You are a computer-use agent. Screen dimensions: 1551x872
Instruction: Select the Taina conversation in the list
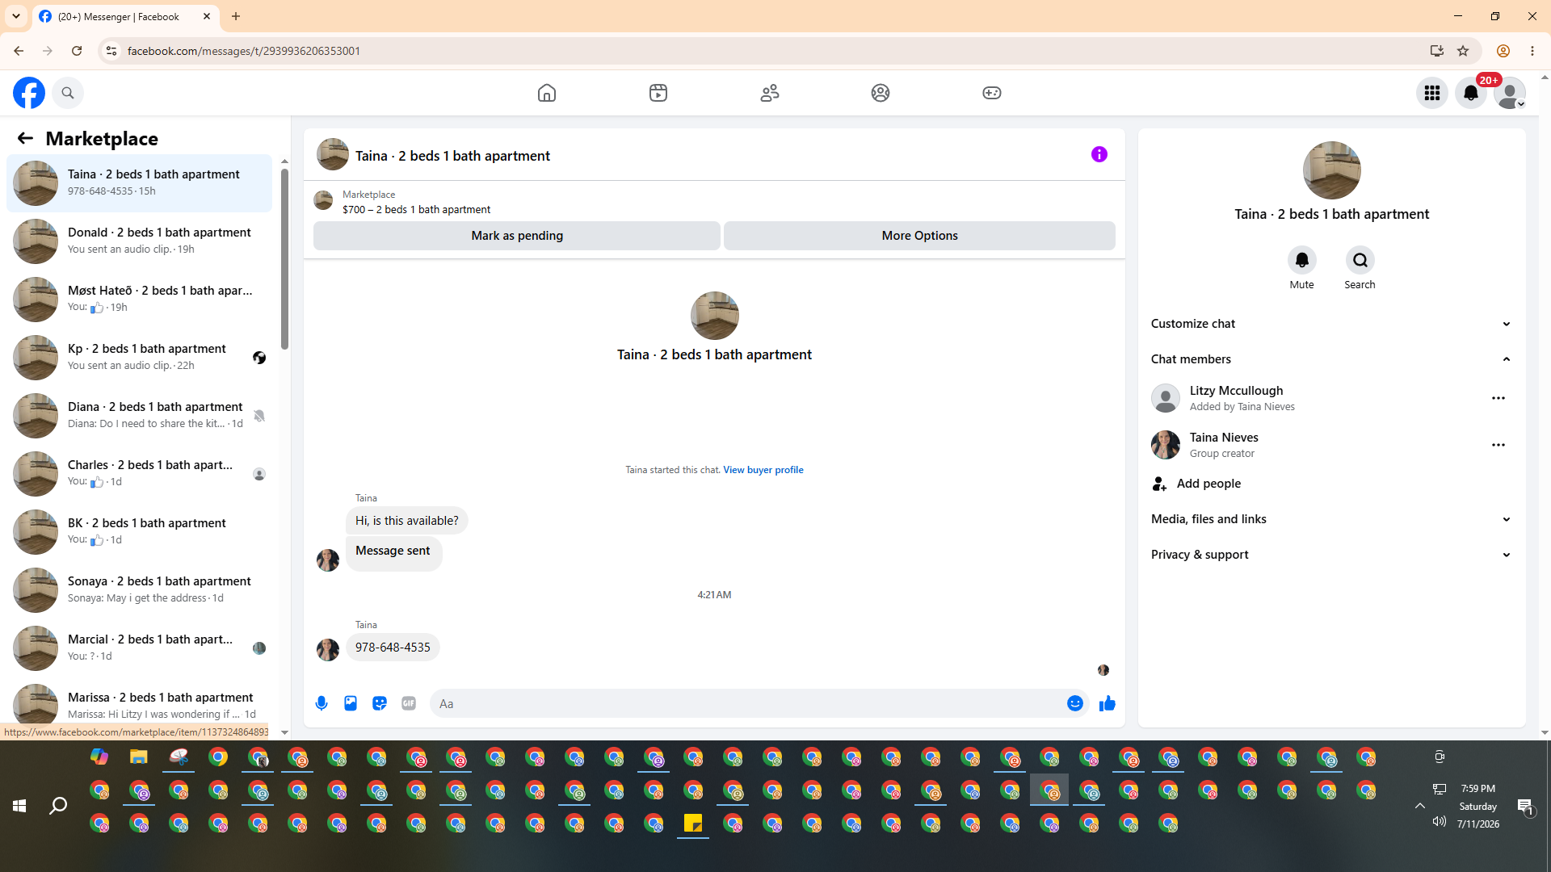pyautogui.click(x=140, y=182)
